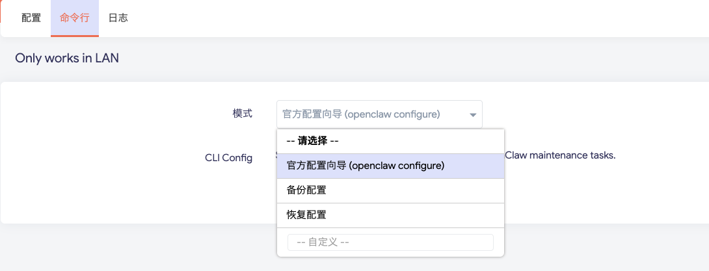
Task: Click the 模式 combo box showing 官方配置向导
Action: click(x=379, y=114)
